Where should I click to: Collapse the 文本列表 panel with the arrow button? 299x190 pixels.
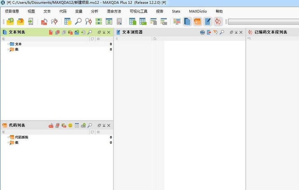104,32
